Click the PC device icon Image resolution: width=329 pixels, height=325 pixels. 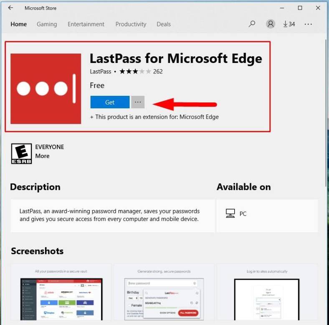click(230, 213)
